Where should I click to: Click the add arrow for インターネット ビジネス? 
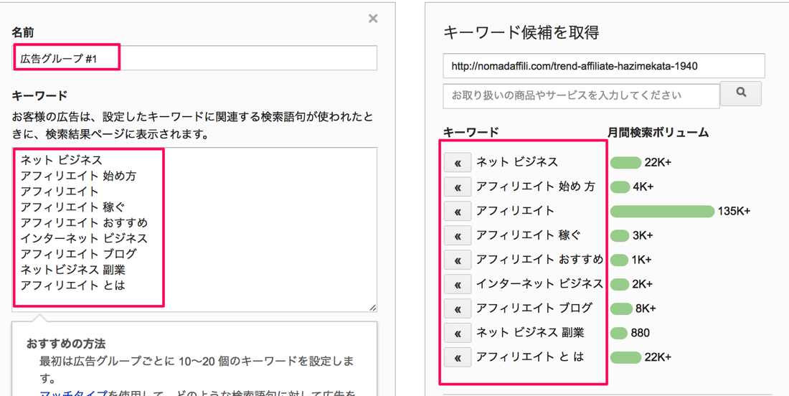click(458, 284)
